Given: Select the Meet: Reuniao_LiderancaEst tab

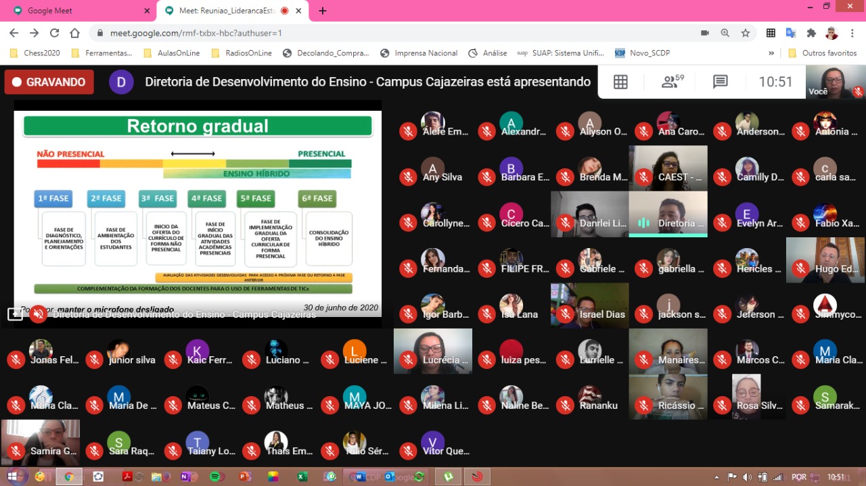Looking at the screenshot, I should point(223,11).
